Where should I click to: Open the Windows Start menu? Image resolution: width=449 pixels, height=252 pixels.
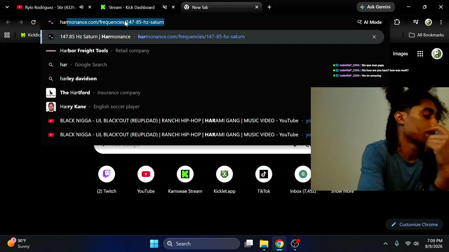[x=154, y=244]
